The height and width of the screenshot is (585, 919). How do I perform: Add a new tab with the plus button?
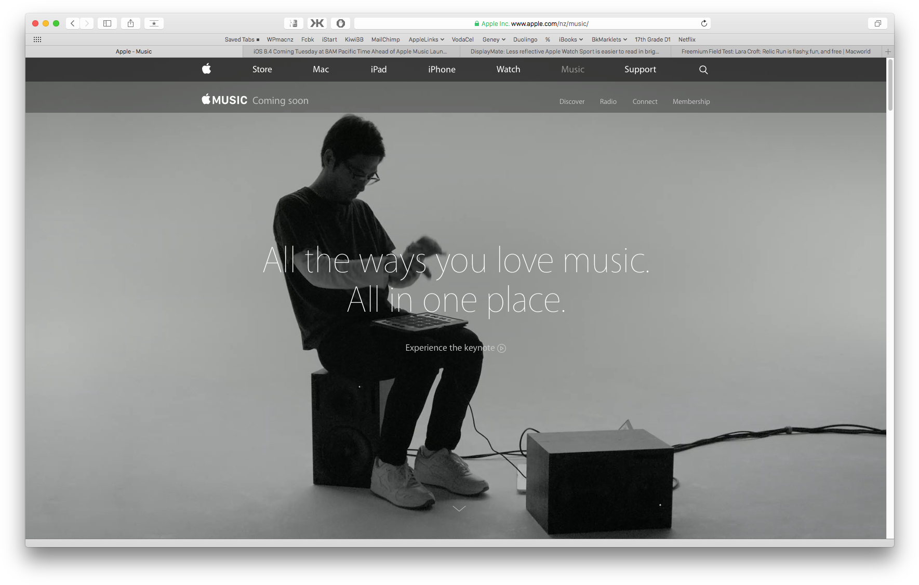pyautogui.click(x=888, y=51)
